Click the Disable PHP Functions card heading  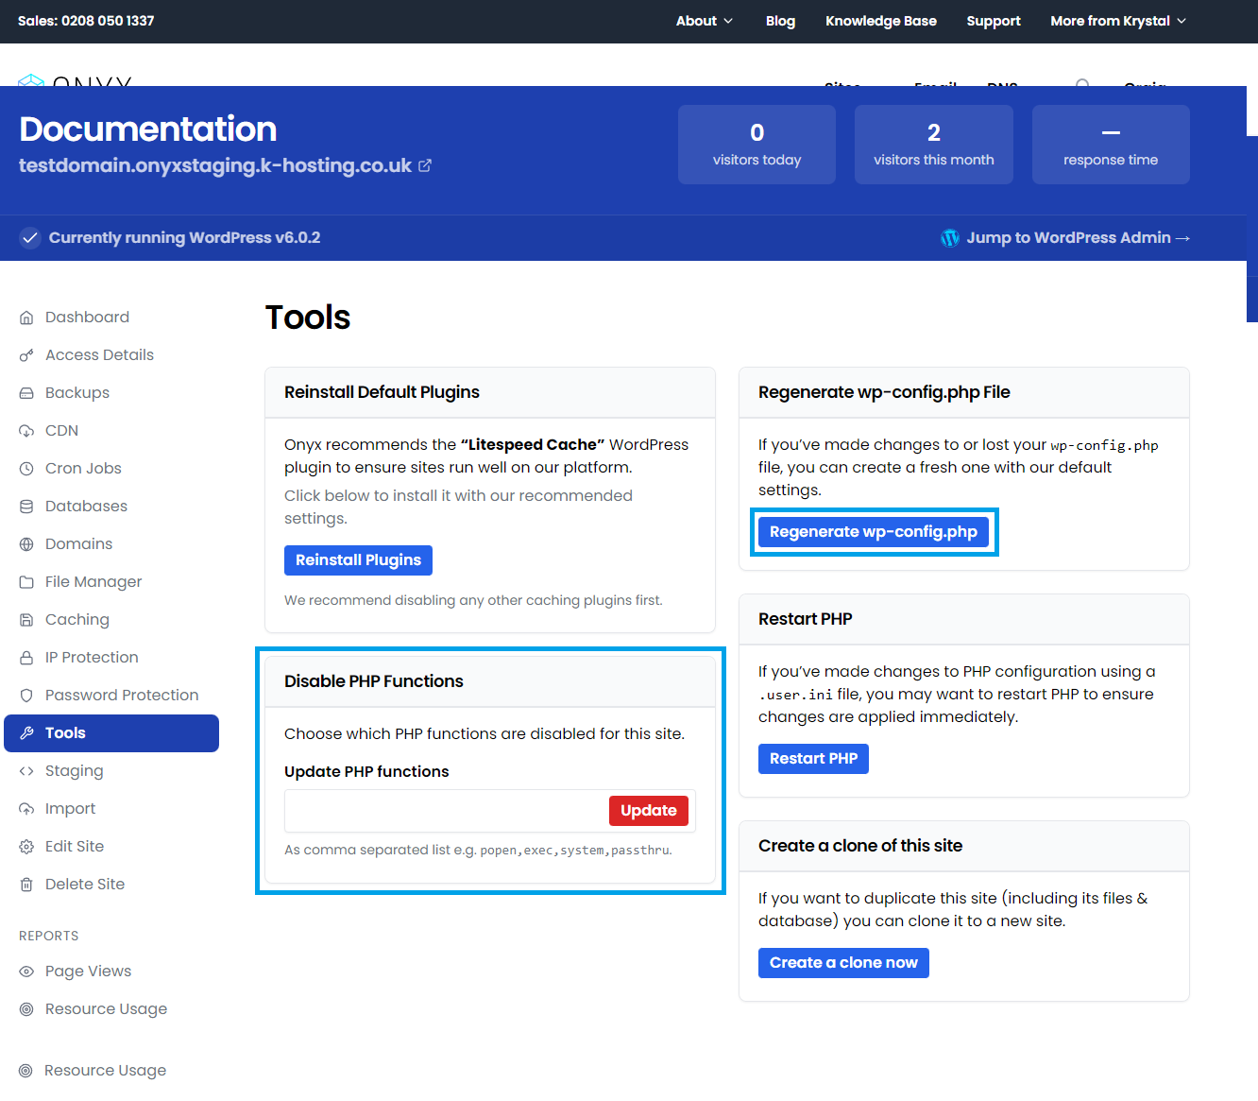[374, 681]
